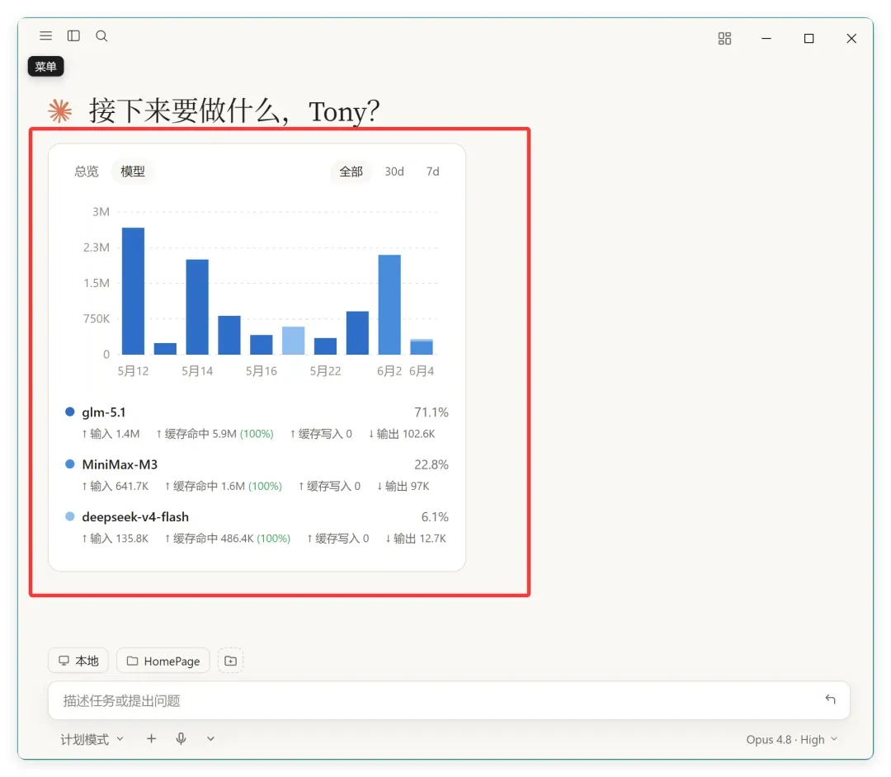Click the HomePage folder button
891x777 pixels.
pyautogui.click(x=163, y=661)
